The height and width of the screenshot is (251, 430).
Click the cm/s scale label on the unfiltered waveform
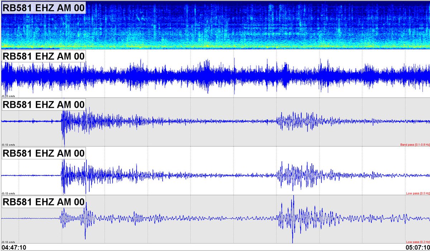8,96
